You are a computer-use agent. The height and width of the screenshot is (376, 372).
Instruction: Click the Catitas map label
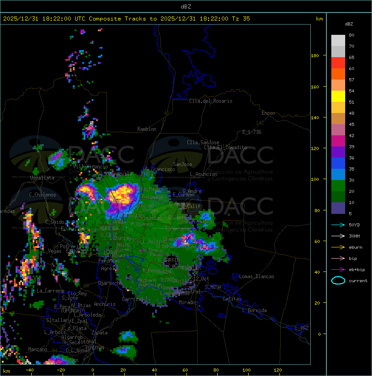(232, 299)
